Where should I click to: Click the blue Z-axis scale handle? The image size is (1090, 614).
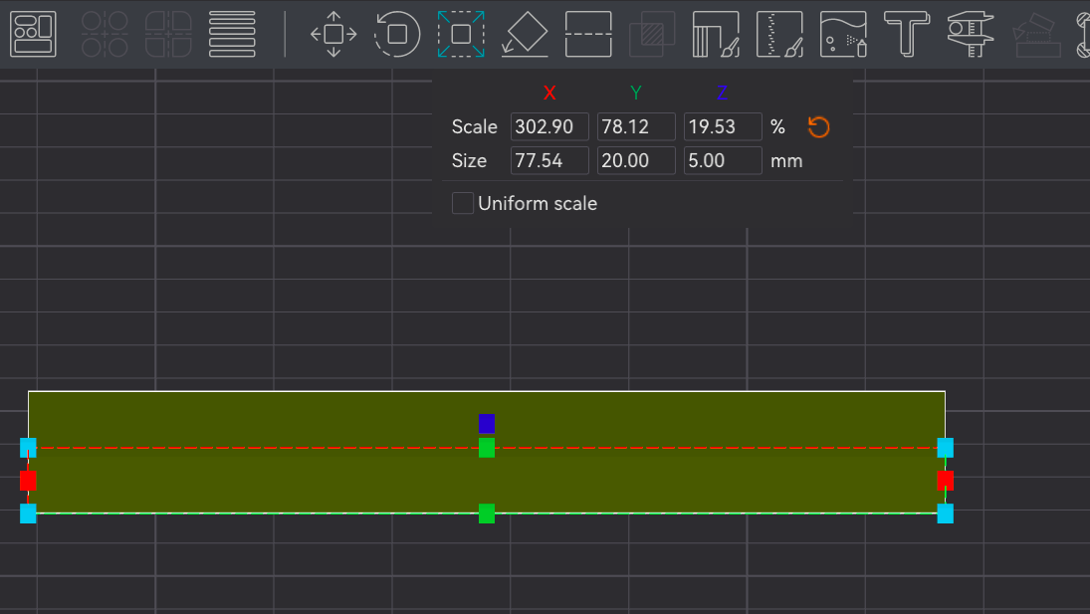487,423
